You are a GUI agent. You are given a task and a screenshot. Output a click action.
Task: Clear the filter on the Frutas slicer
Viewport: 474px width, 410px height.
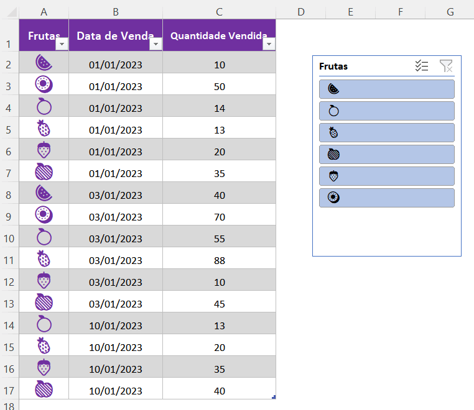click(x=446, y=66)
